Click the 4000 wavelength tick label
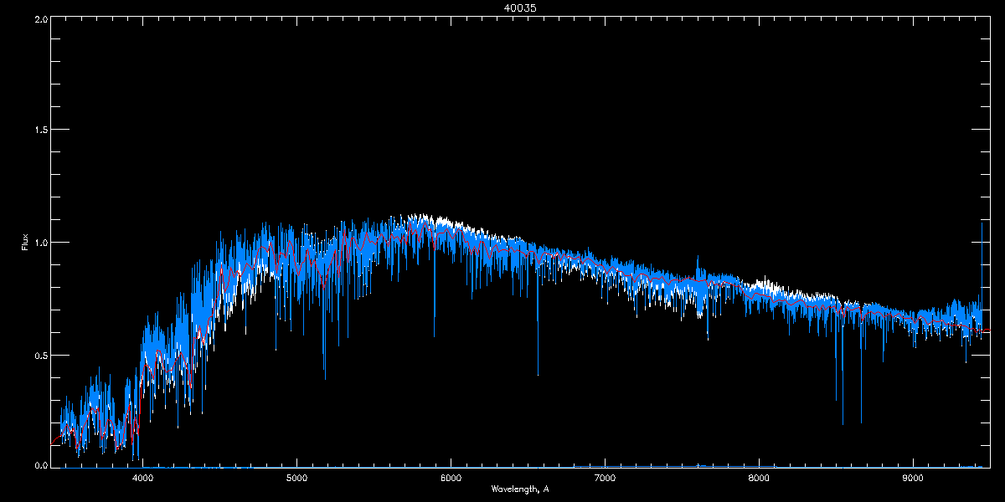 point(143,478)
